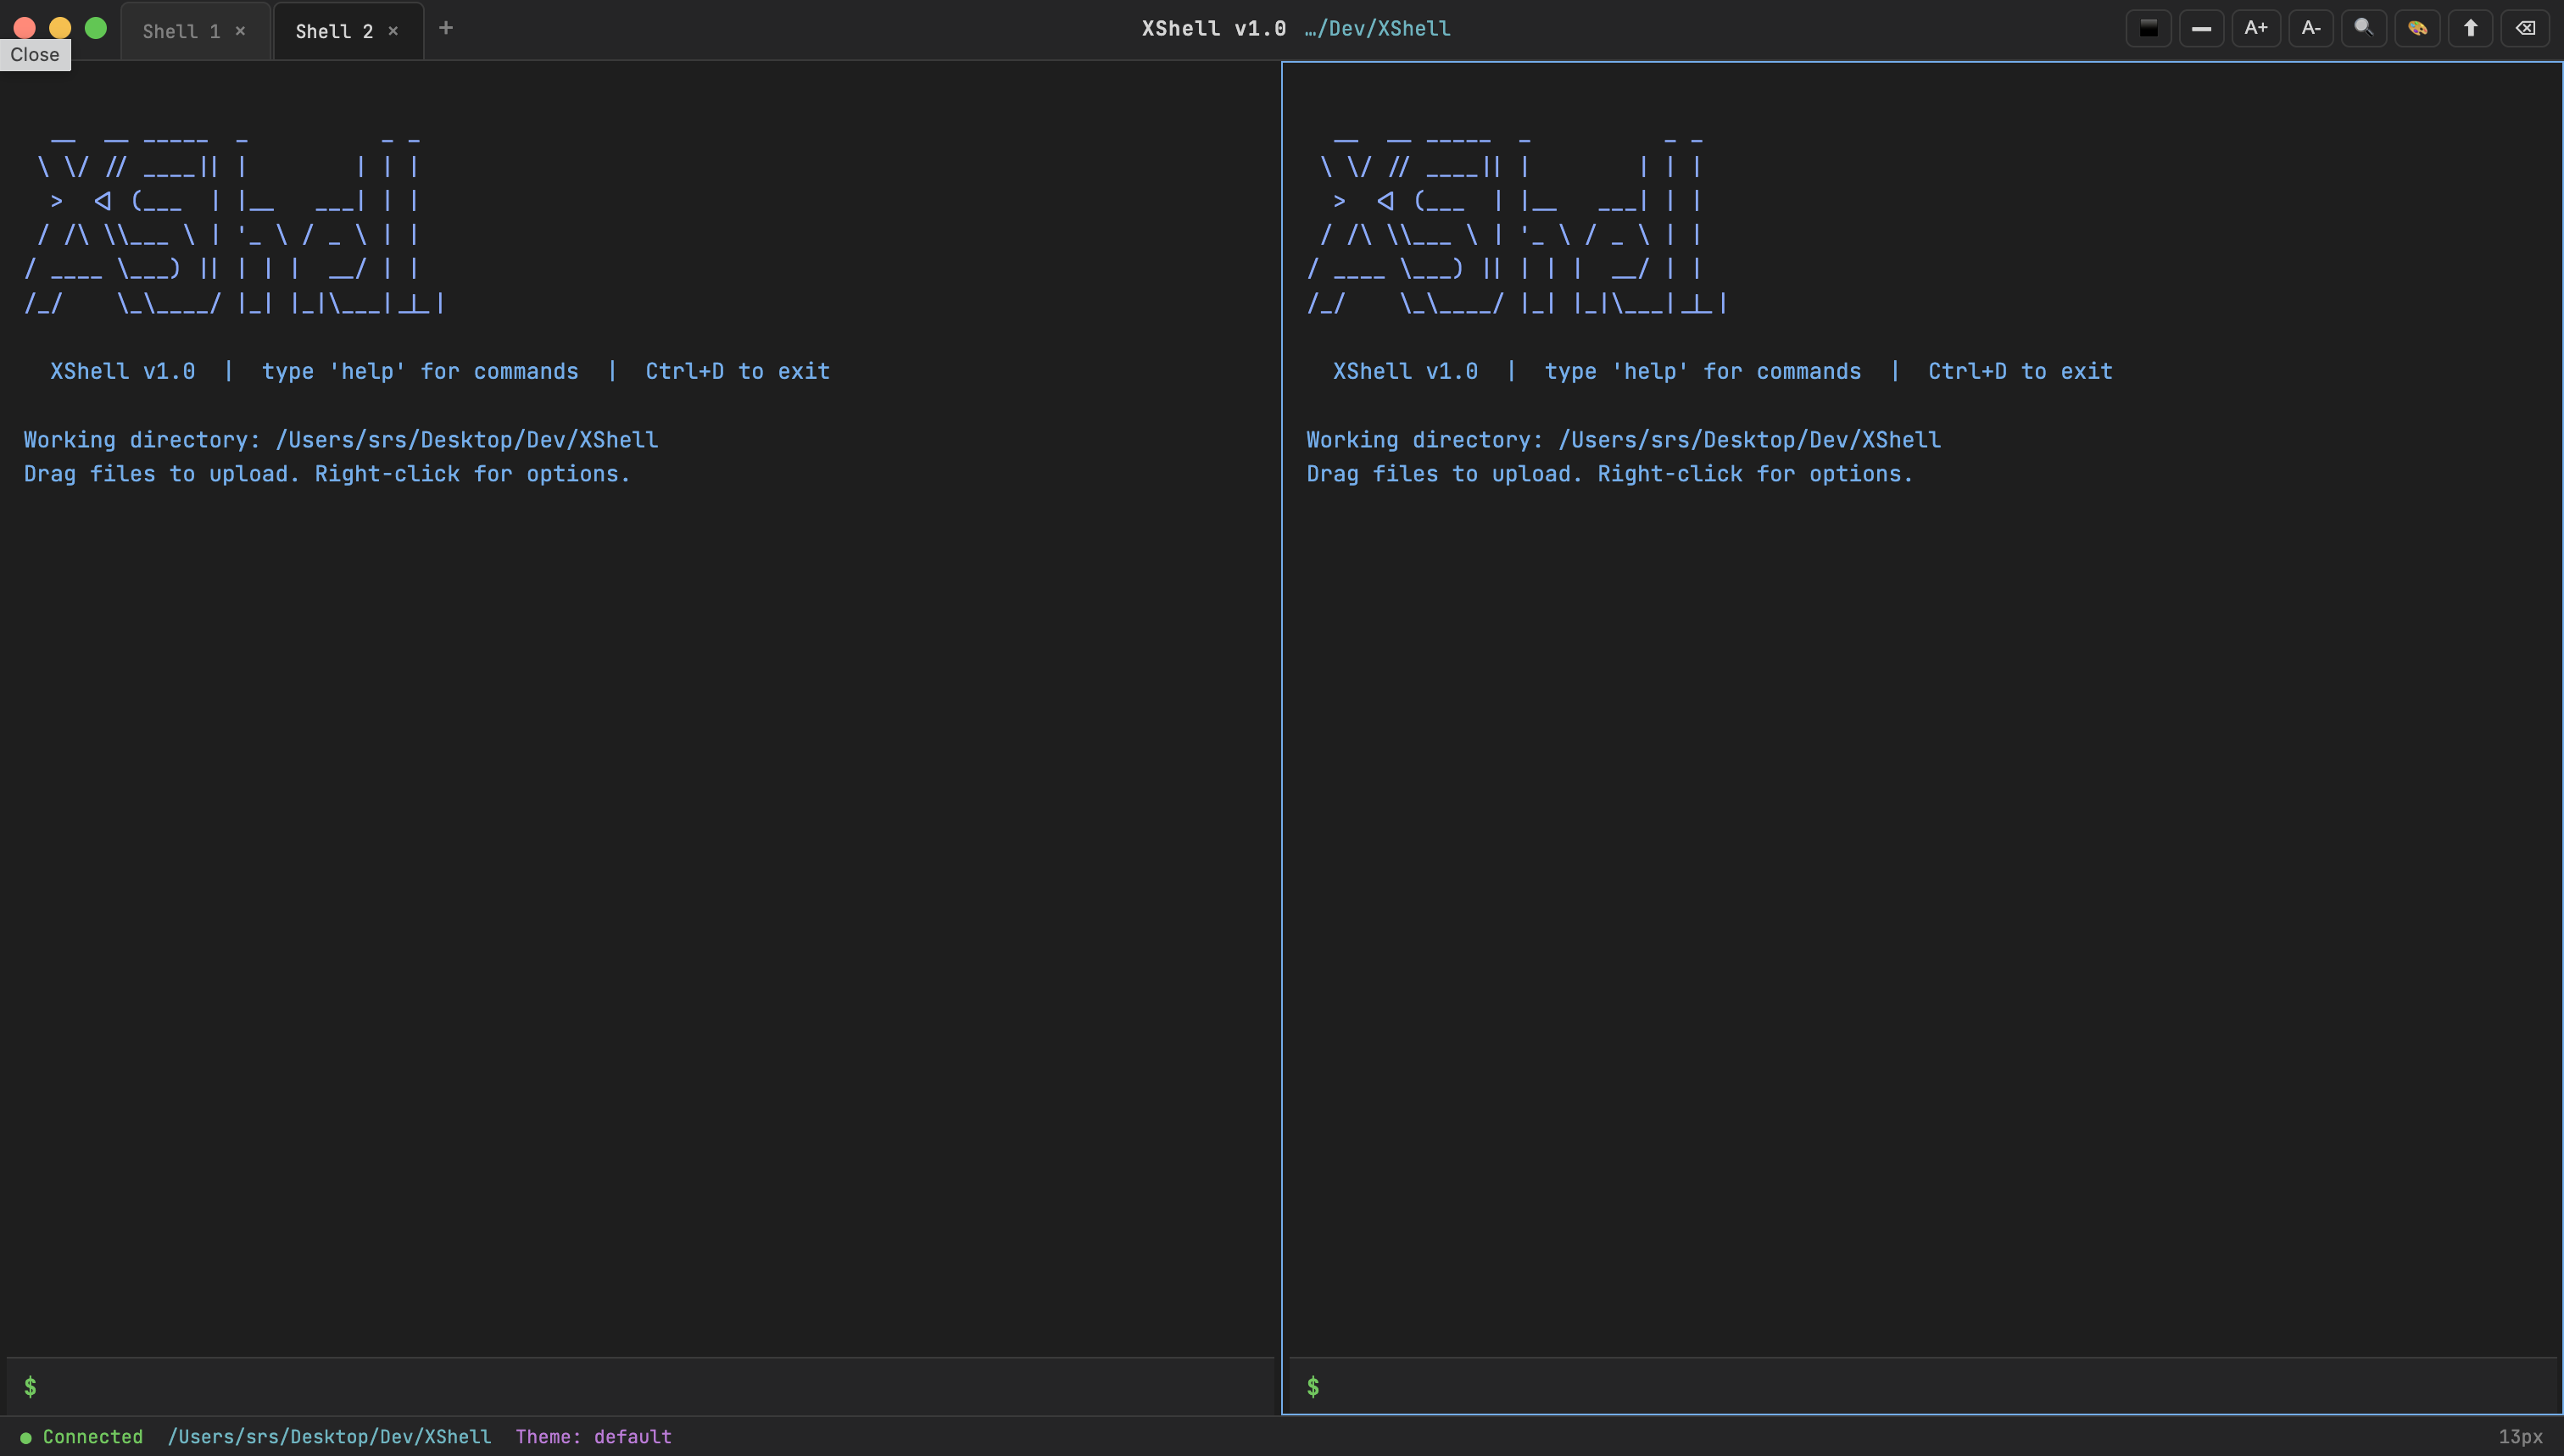Screen dimensions: 2564x1456
Task: Select the Shell 2 tab
Action: (x=334, y=31)
